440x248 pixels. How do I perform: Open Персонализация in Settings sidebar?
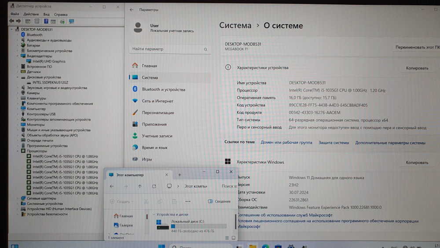coord(170,112)
